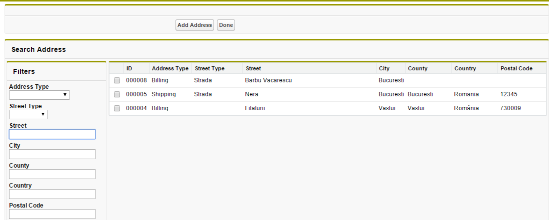Expand the Street Type filter dropdown
Screen dimensions: 549x220
coord(28,114)
